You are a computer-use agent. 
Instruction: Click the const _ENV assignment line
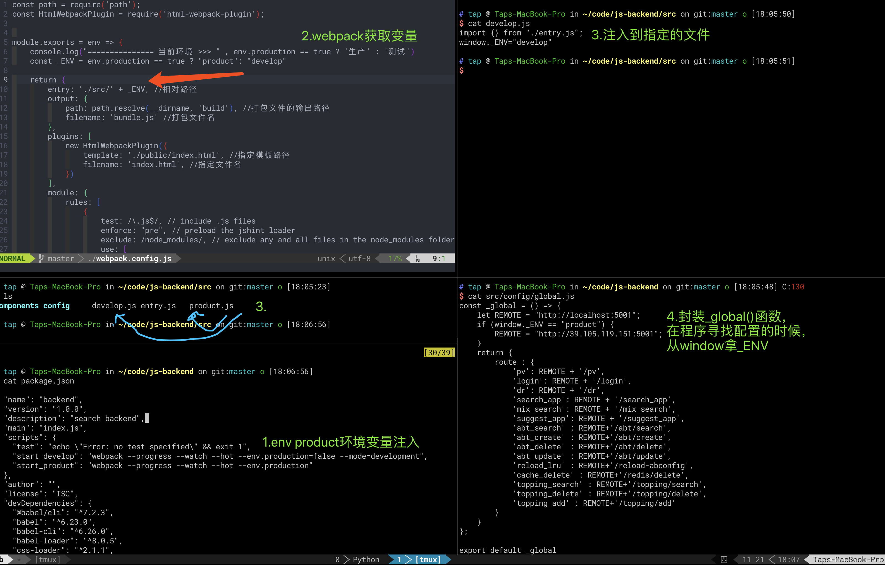coord(158,61)
